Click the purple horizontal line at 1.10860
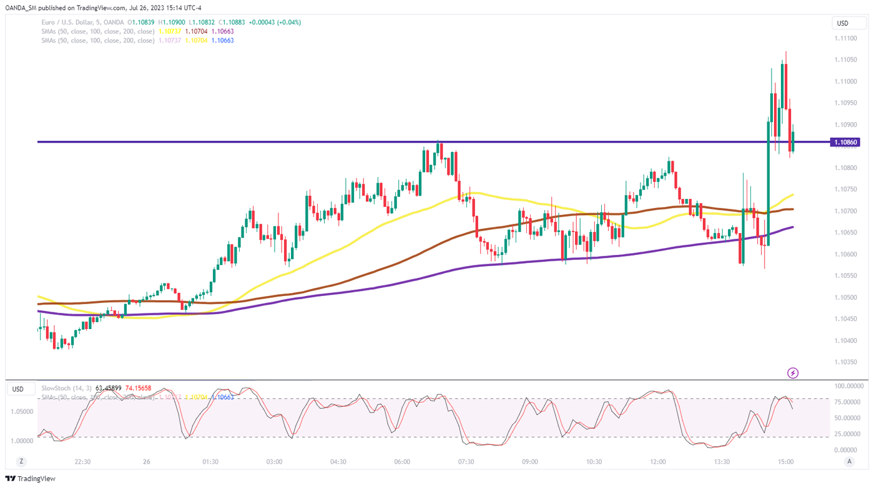Image resolution: width=874 pixels, height=488 pixels. click(x=250, y=142)
